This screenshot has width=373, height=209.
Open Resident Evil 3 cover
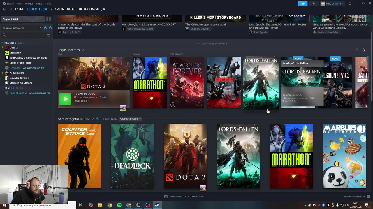(335, 82)
